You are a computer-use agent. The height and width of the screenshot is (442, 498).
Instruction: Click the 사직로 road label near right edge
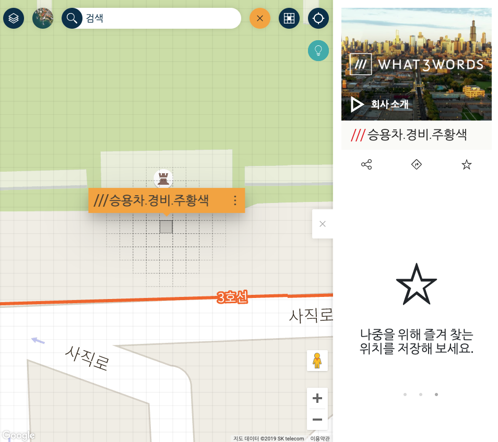(311, 315)
